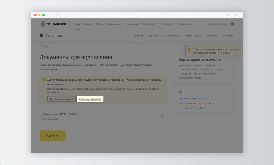This screenshot has width=274, height=165.
Task: Open the Бизнес section
Action: 88,24
